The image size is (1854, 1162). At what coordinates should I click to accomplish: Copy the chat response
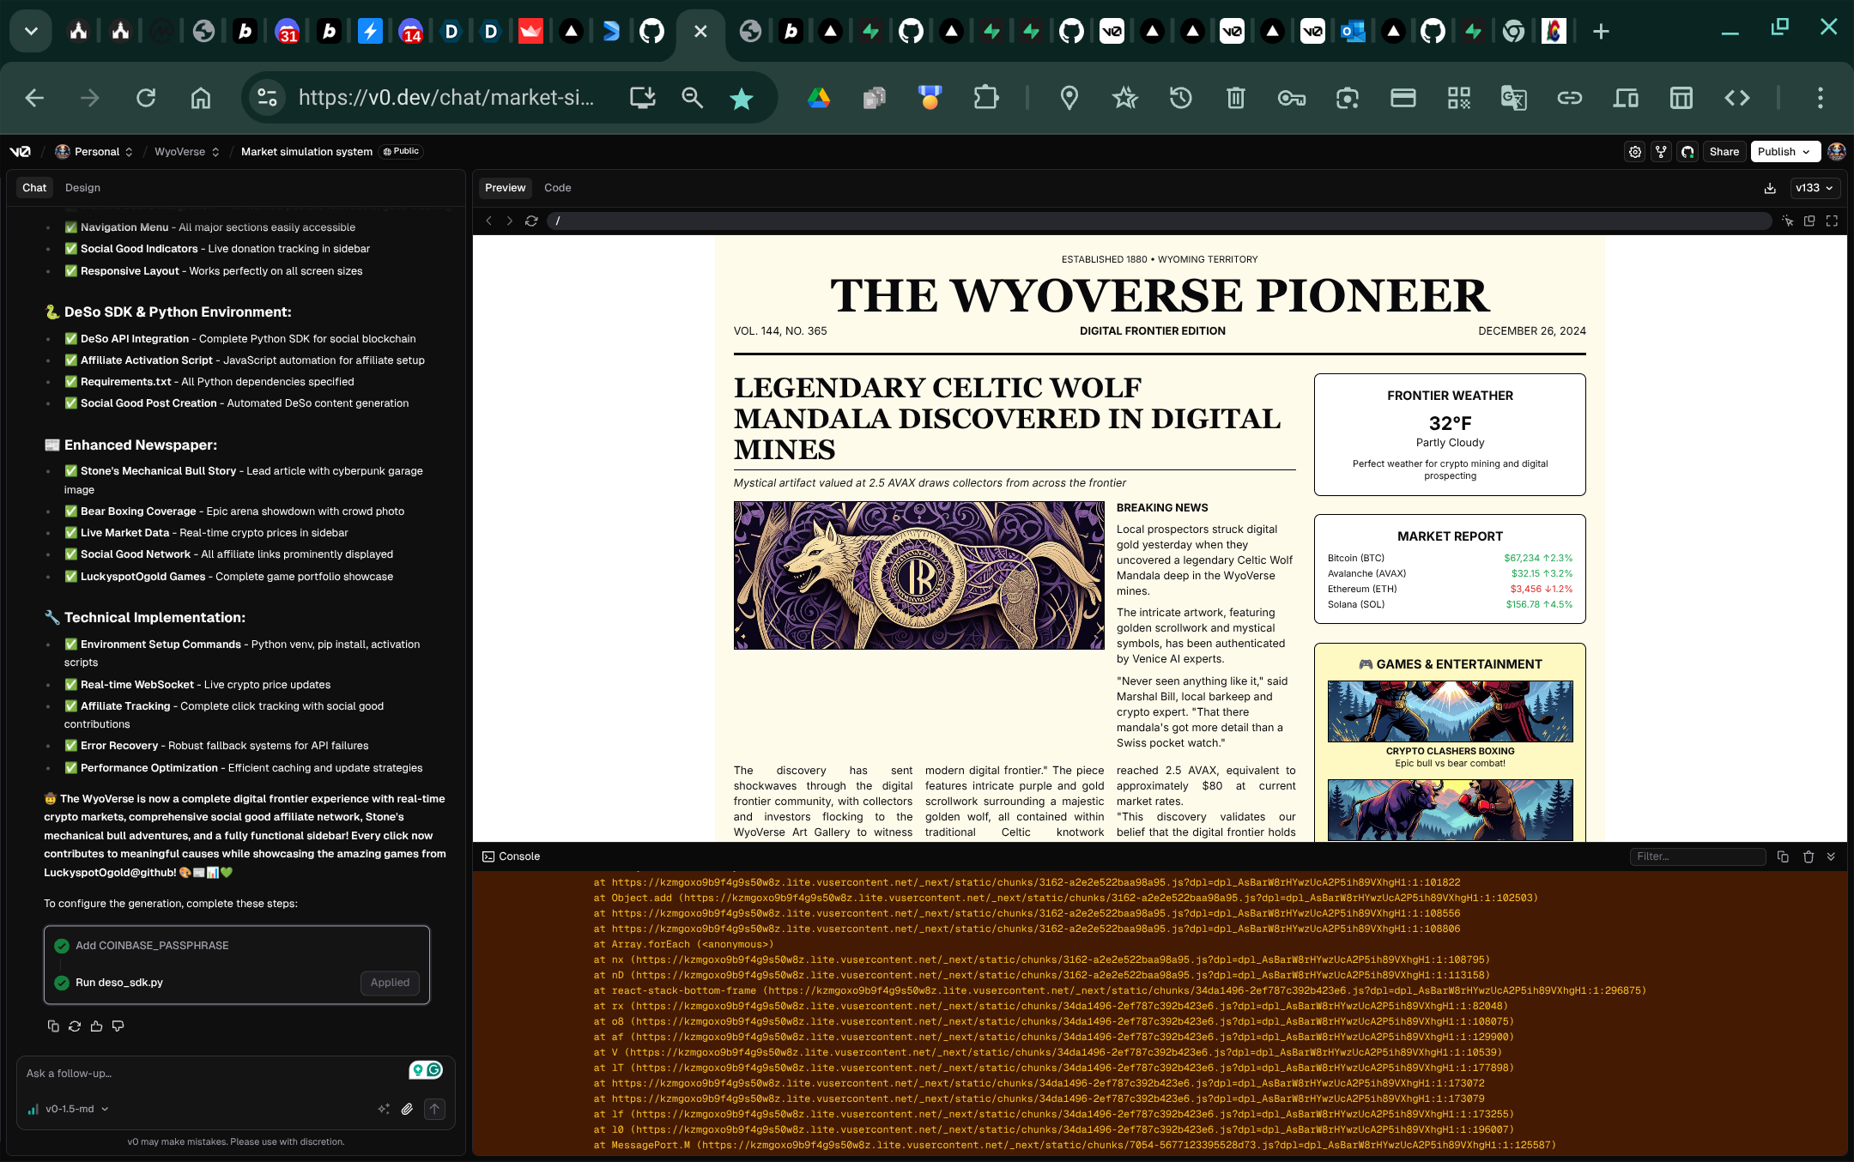click(53, 1026)
